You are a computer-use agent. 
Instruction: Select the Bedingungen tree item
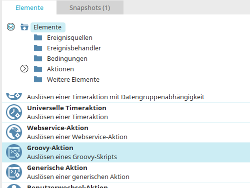tap(67, 59)
